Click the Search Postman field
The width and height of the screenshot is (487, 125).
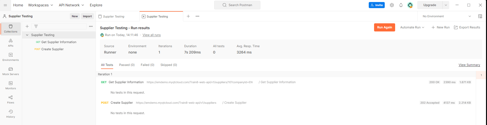pyautogui.click(x=237, y=5)
